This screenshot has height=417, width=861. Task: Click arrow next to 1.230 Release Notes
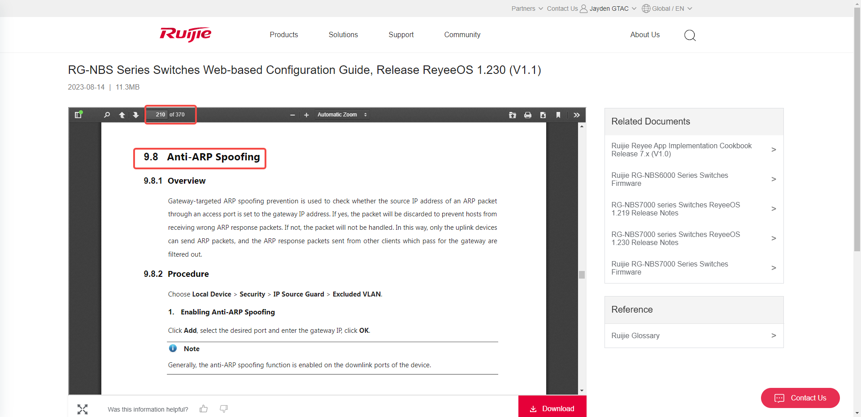(774, 238)
